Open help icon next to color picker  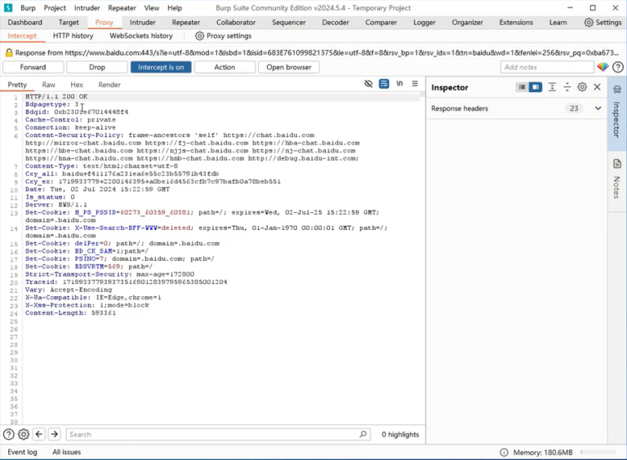click(x=618, y=67)
